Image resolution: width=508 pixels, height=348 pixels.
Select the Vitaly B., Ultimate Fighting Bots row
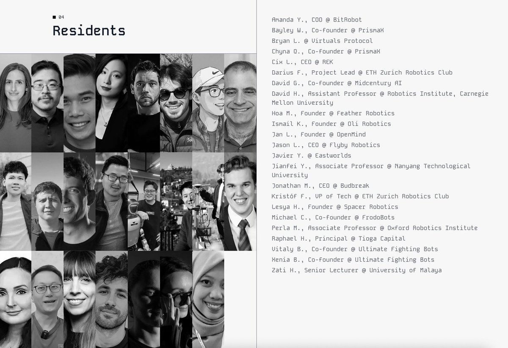click(355, 249)
